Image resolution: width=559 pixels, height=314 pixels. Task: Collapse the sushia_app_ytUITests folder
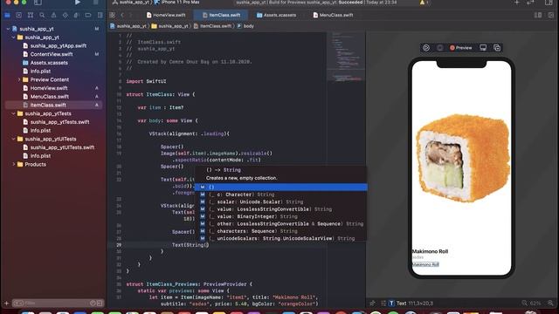click(14, 139)
